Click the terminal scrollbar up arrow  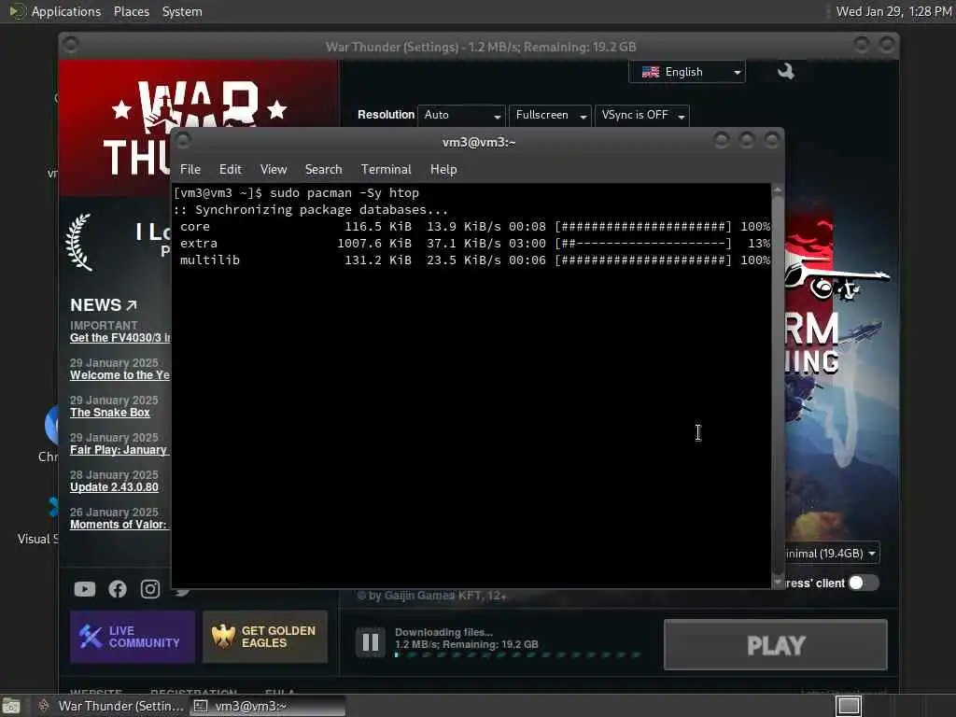pyautogui.click(x=778, y=190)
